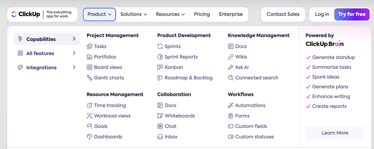The width and height of the screenshot is (374, 149).
Task: Click the 'Create reports' text
Action: click(x=329, y=106)
